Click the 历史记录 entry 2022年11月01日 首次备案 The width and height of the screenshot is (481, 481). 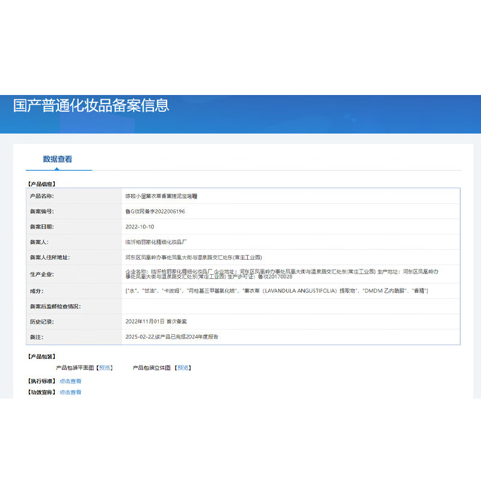pos(156,322)
